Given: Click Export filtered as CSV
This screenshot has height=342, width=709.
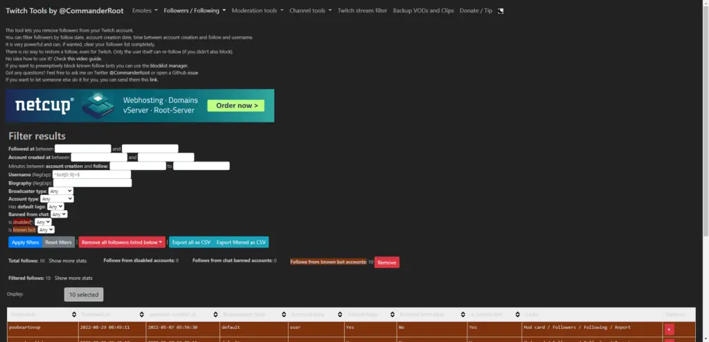Looking at the screenshot, I should (x=241, y=243).
